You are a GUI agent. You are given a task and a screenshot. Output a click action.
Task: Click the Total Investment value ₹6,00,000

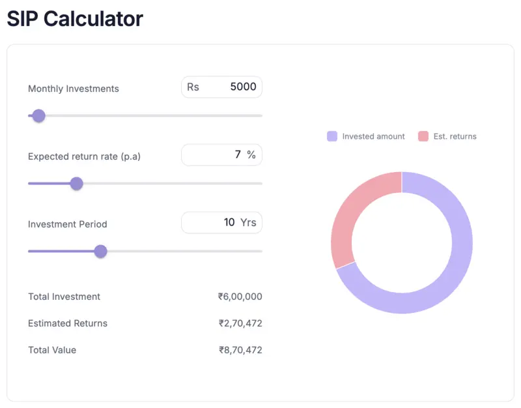coord(239,297)
